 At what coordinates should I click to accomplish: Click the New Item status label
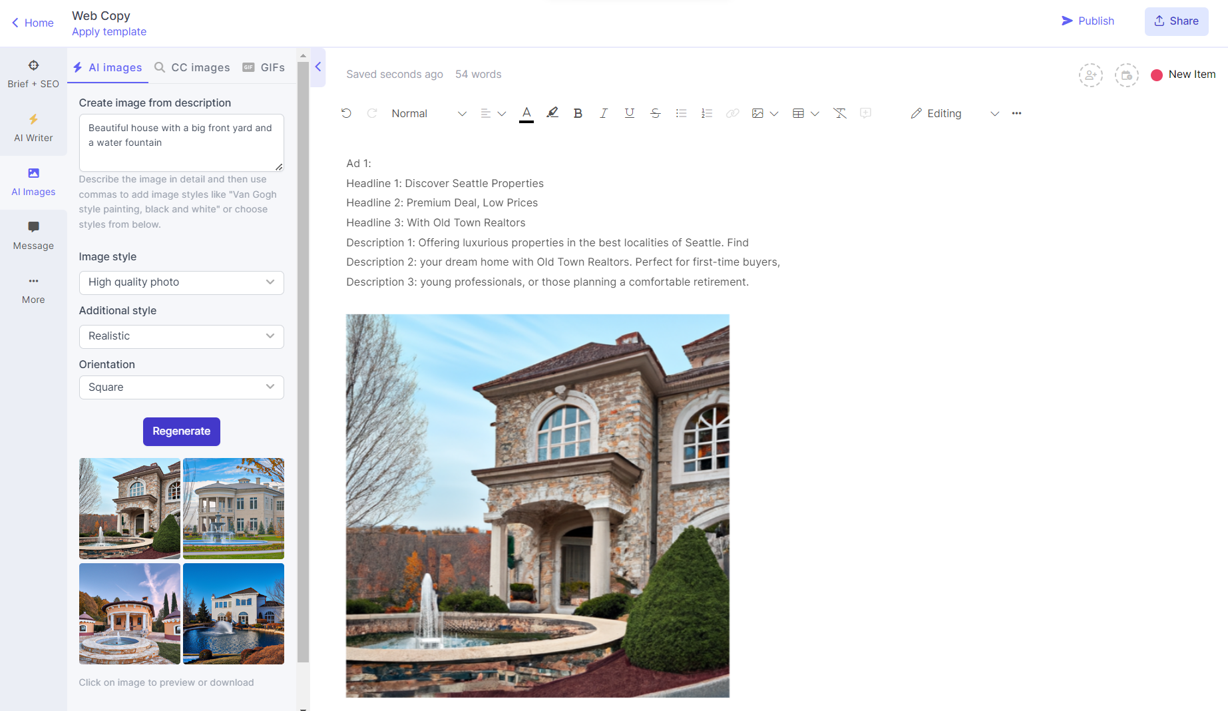pyautogui.click(x=1183, y=75)
